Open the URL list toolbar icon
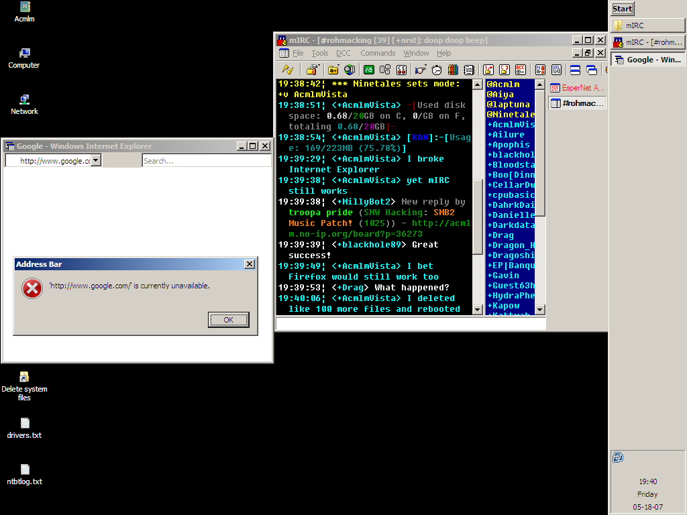This screenshot has height=515, width=687. 556,70
